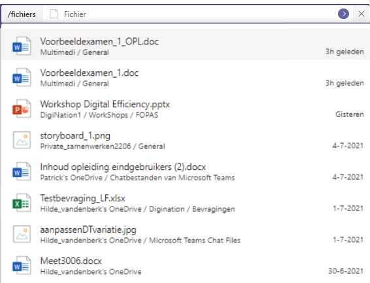The width and height of the screenshot is (370, 283).
Task: Click the /fichiers command tag
Action: point(22,14)
